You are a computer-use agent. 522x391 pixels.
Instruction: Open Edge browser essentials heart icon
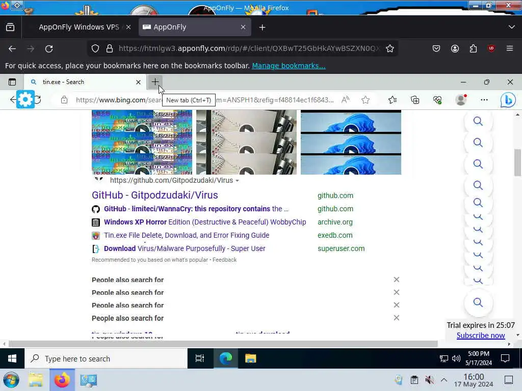click(x=437, y=100)
